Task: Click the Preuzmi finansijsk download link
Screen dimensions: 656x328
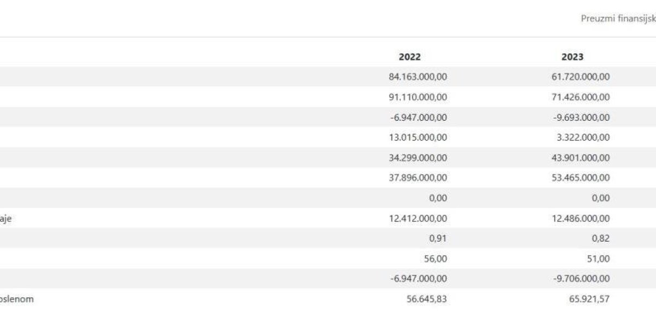Action: click(x=618, y=18)
